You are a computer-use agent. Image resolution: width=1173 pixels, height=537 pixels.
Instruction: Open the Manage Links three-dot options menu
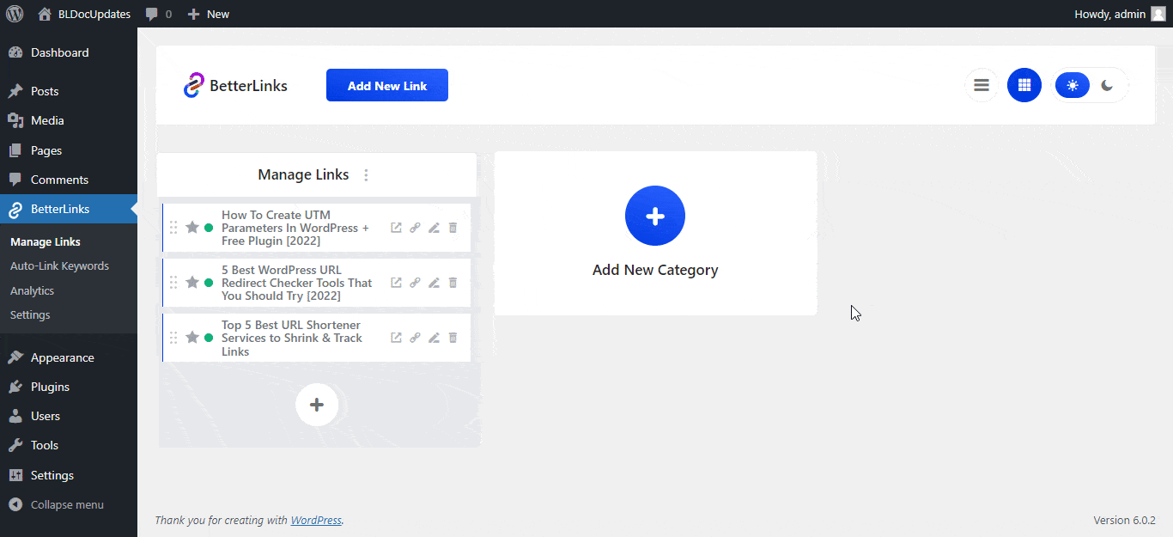[367, 174]
